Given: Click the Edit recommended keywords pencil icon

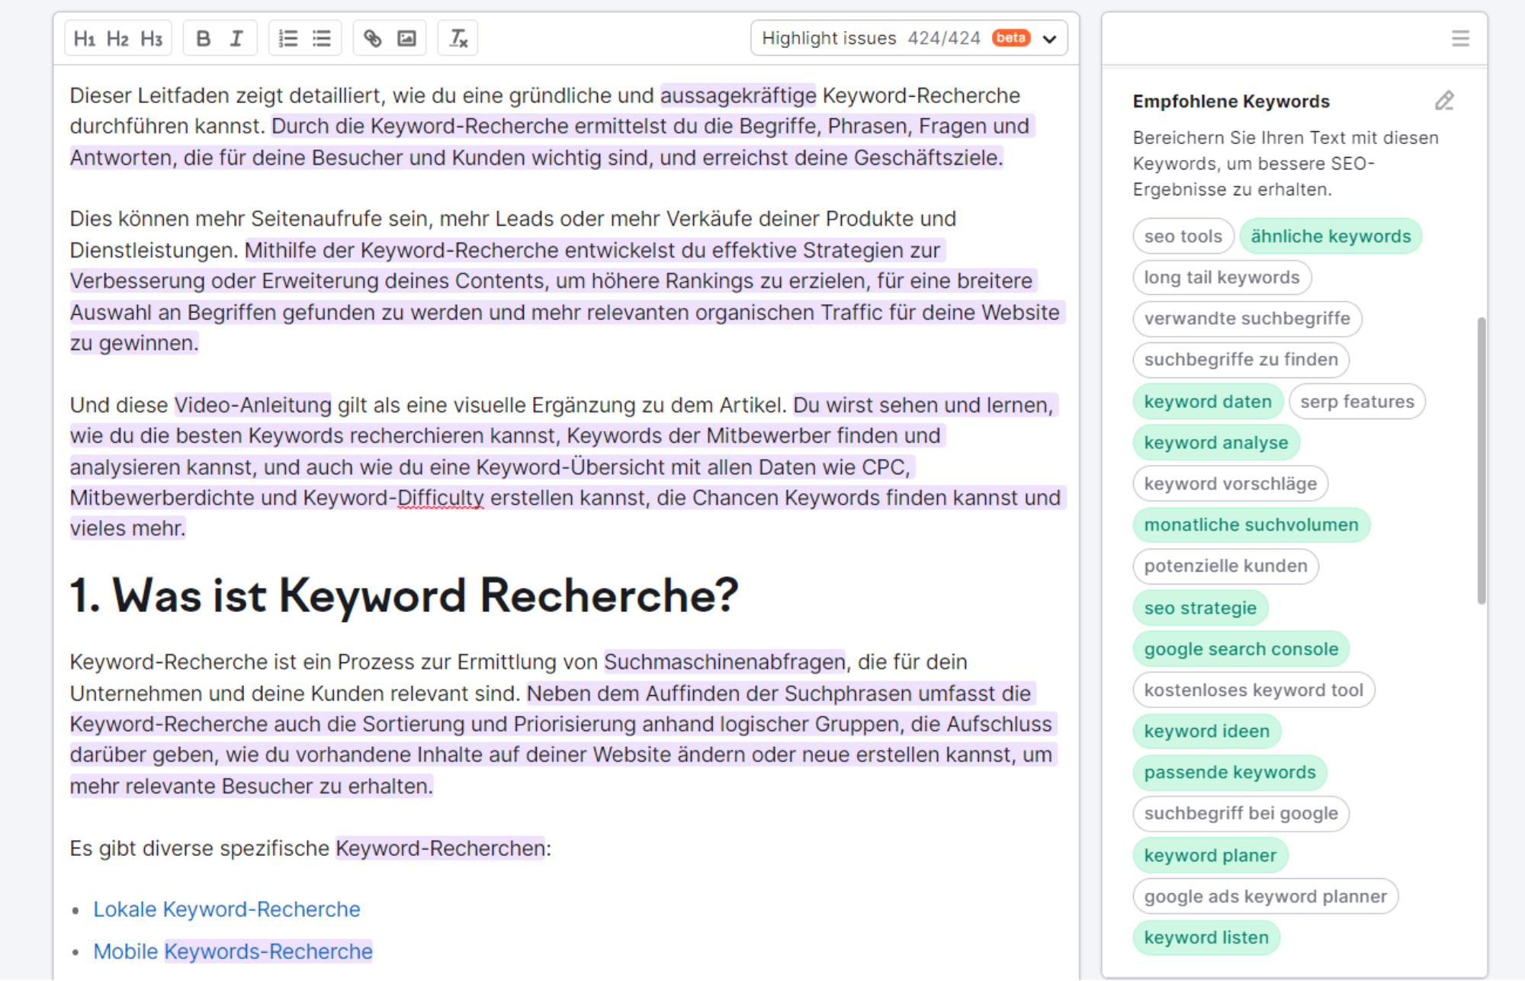Looking at the screenshot, I should pos(1444,100).
